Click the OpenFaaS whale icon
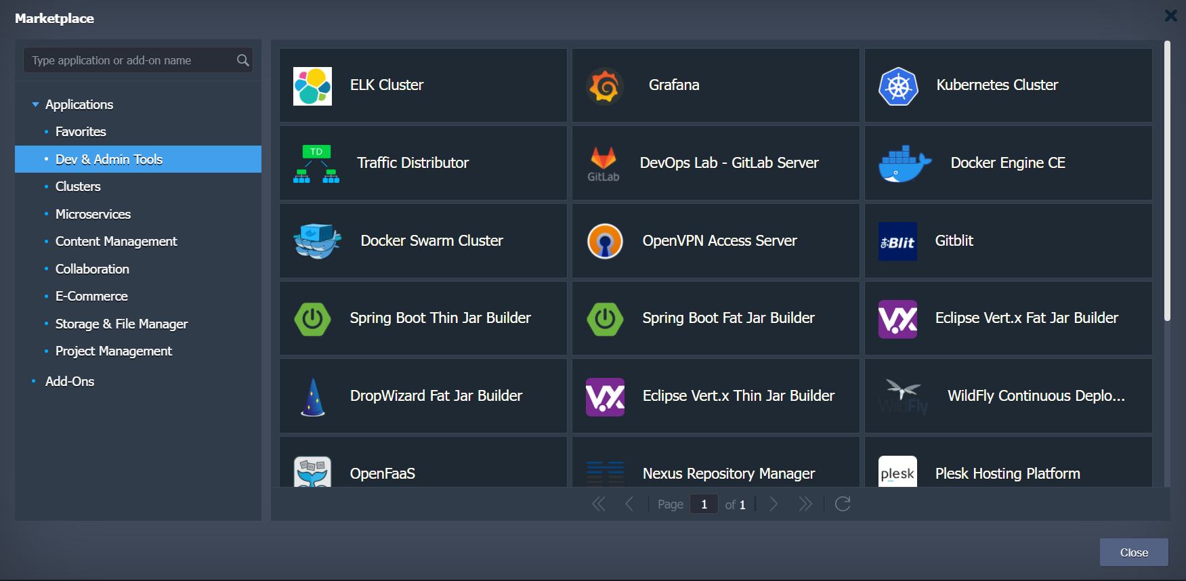The image size is (1186, 581). [312, 471]
